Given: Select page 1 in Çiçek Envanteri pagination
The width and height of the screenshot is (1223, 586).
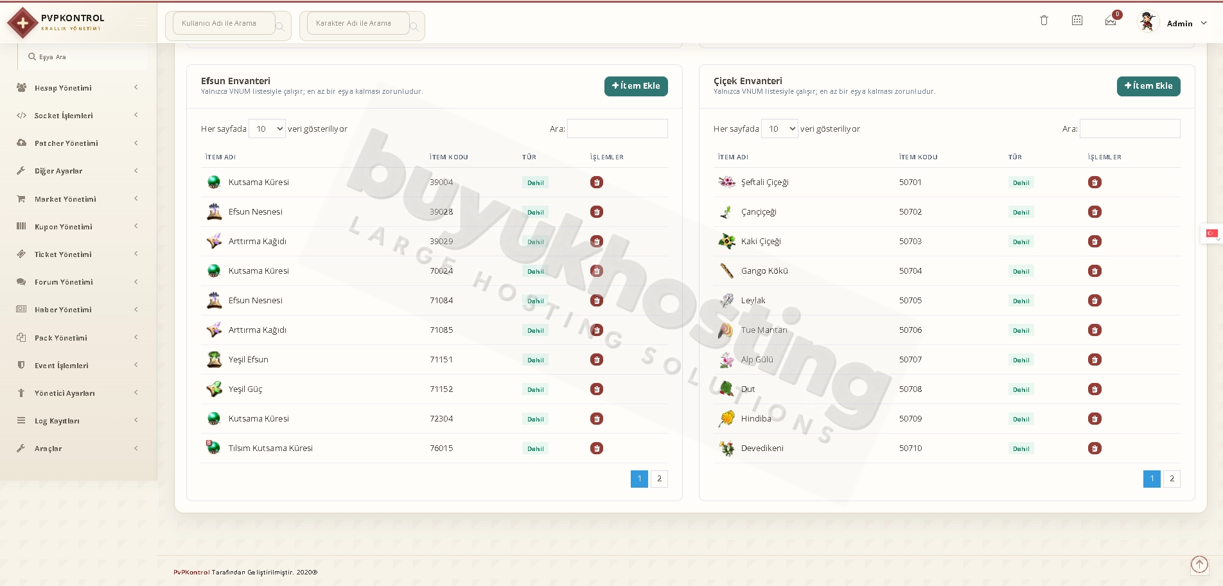Looking at the screenshot, I should coord(1152,479).
